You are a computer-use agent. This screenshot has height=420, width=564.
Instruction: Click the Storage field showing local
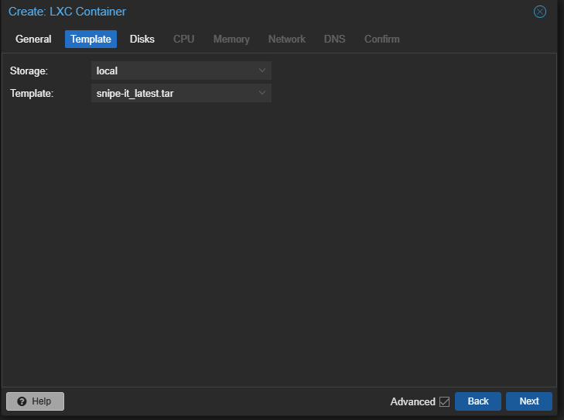click(173, 71)
